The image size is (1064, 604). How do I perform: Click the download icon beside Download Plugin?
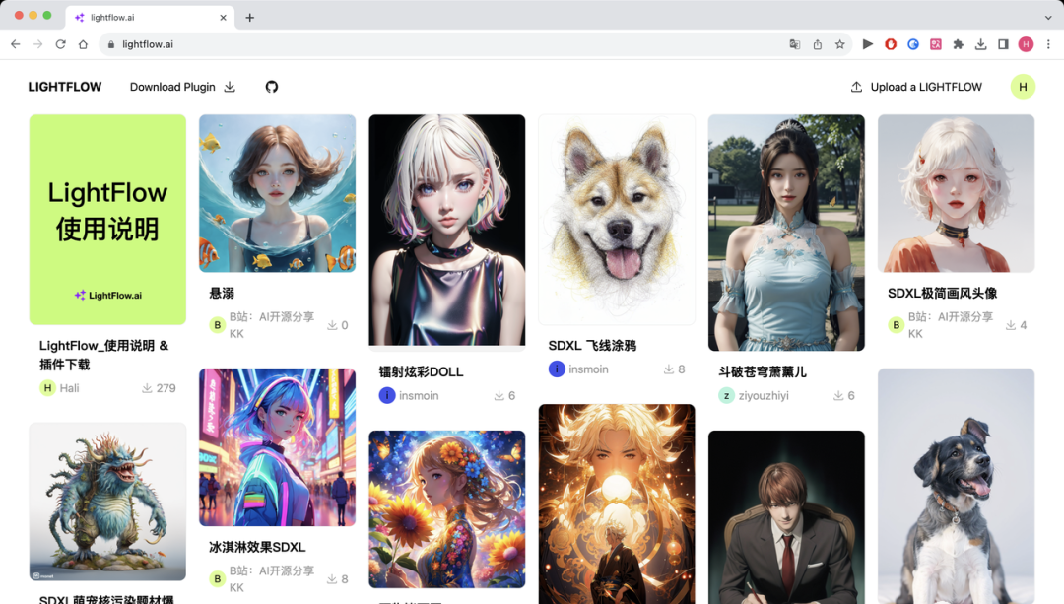230,87
